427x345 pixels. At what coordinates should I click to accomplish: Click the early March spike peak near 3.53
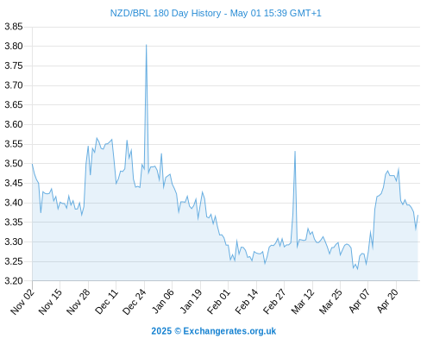pyautogui.click(x=295, y=152)
